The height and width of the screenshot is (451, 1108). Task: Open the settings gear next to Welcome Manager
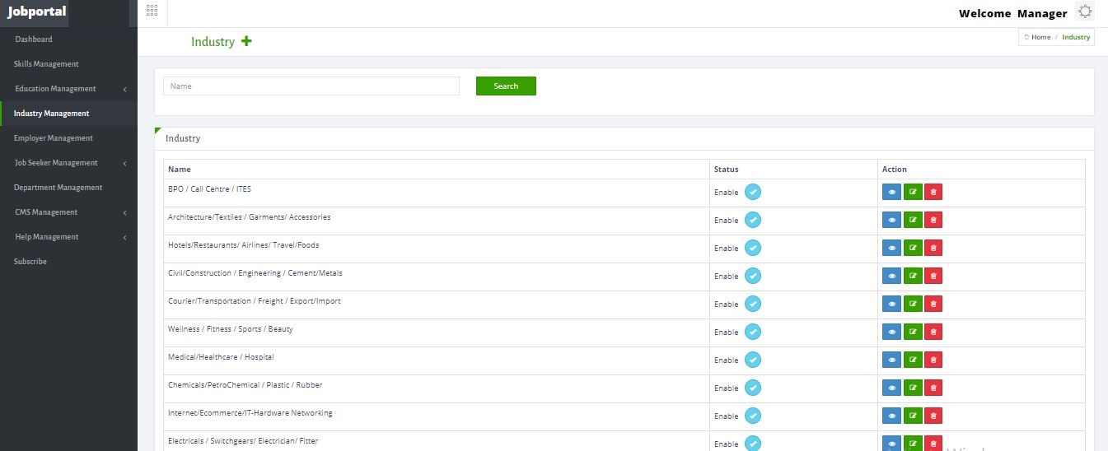[x=1085, y=12]
